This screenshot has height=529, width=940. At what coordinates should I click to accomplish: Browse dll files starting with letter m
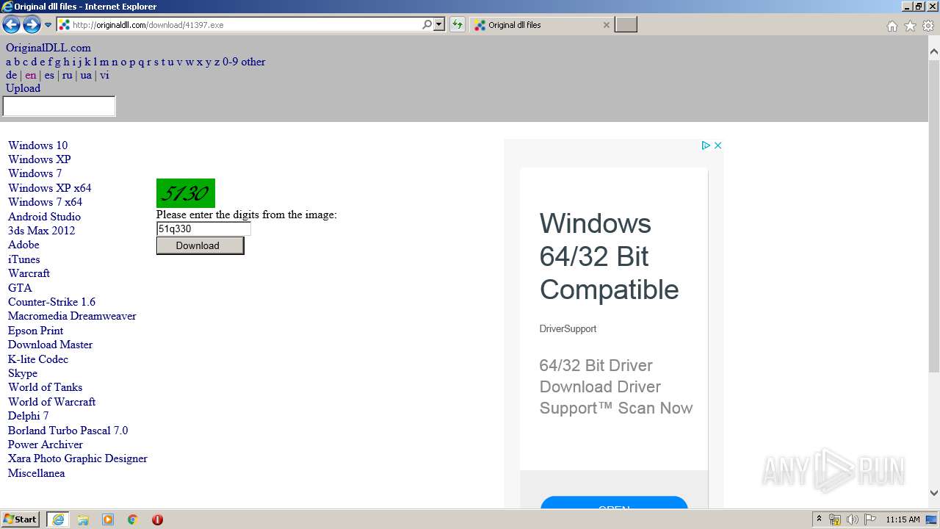(x=104, y=62)
